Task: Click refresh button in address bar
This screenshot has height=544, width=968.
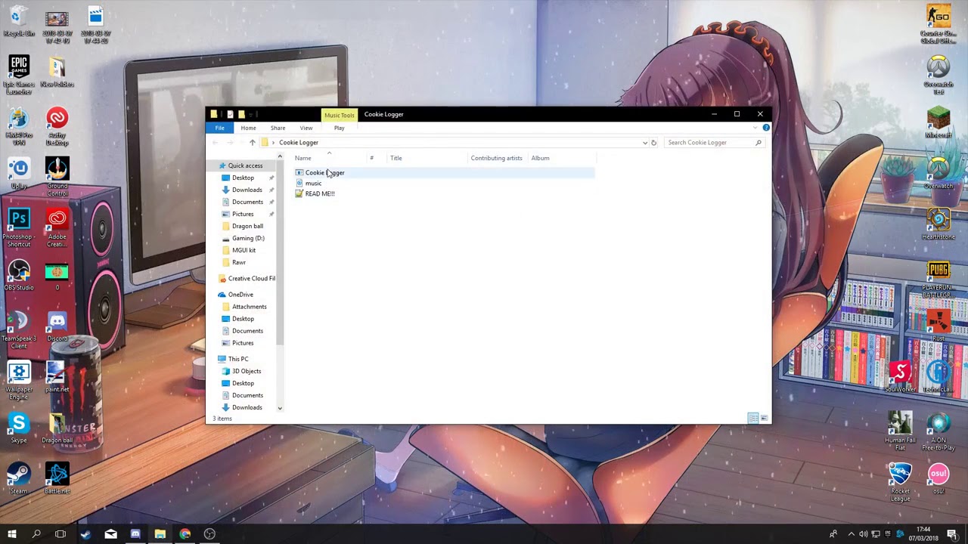Action: [653, 142]
